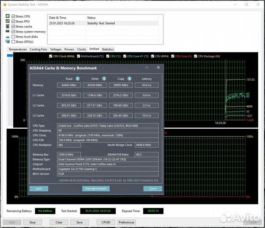This screenshot has width=265, height=228.
Task: Click Save in the stability test window
Action: point(80,222)
